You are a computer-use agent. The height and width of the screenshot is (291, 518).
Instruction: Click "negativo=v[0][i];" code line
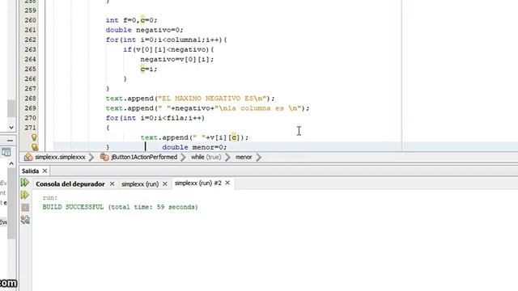click(x=177, y=59)
